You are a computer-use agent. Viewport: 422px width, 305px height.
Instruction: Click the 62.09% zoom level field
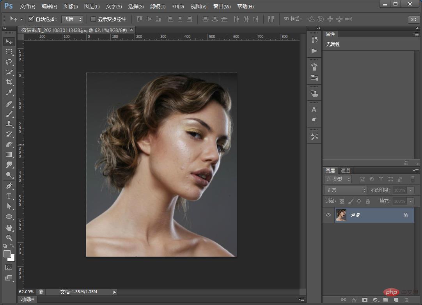tap(27, 292)
